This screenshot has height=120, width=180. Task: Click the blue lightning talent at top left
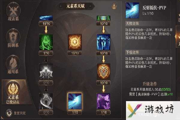coord(46,18)
